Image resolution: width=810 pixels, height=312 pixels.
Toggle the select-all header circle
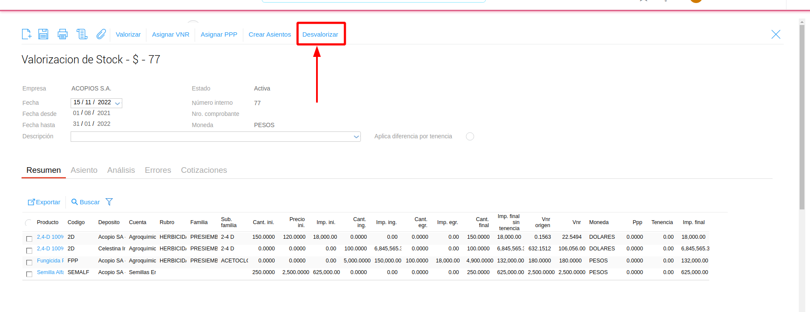pos(28,223)
